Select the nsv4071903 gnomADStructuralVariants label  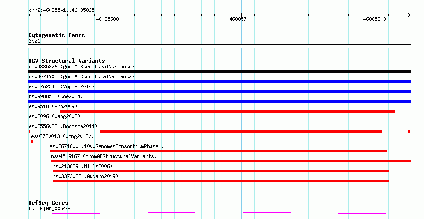coord(81,76)
